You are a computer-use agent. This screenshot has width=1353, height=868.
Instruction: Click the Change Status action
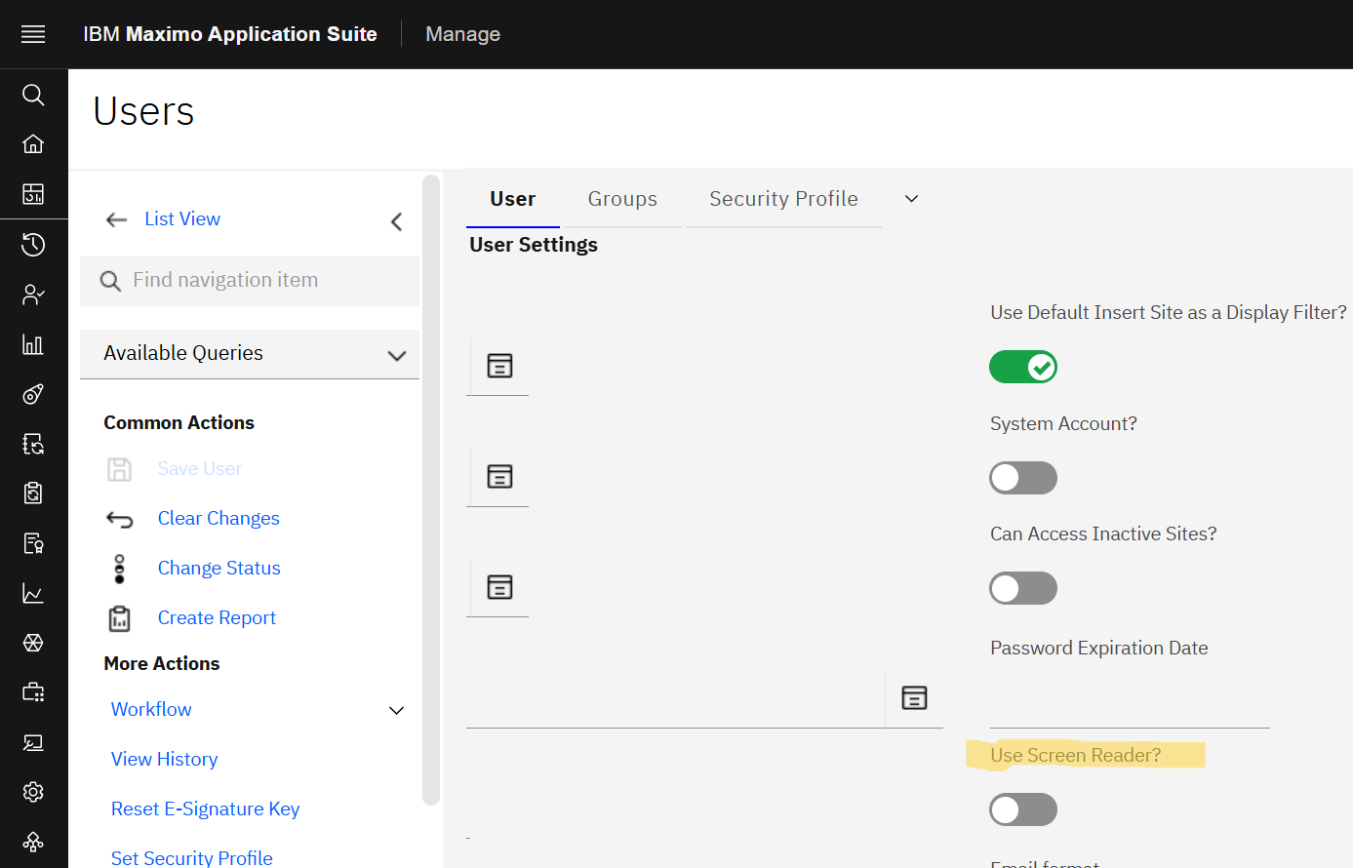tap(219, 569)
